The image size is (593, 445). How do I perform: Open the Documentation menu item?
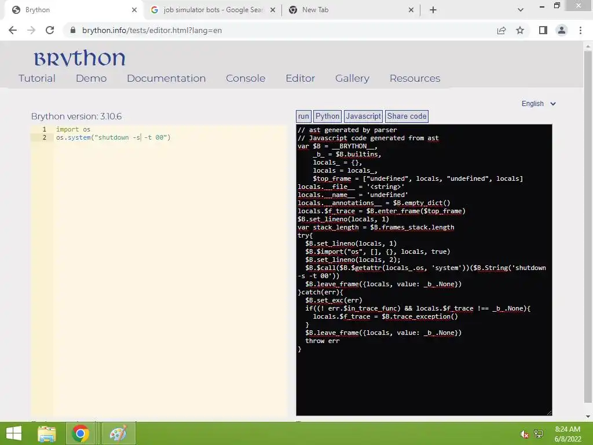(166, 78)
